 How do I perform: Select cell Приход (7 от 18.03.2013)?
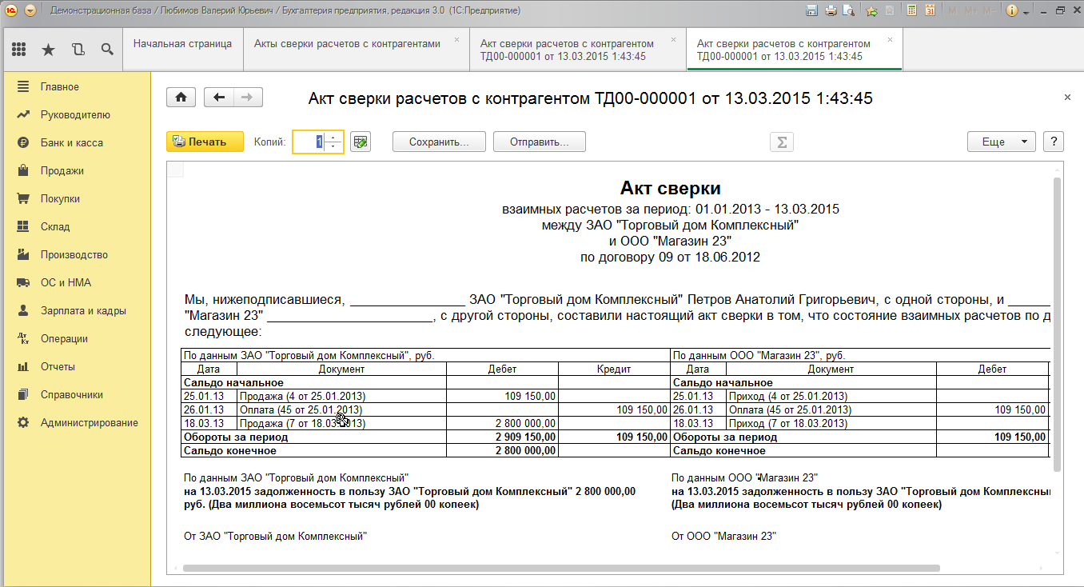(831, 423)
